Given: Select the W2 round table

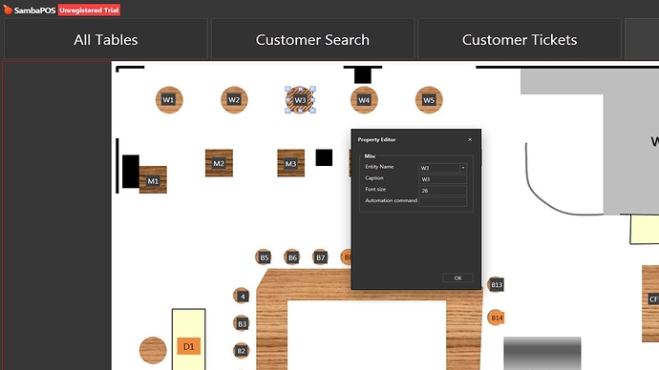Looking at the screenshot, I should [234, 100].
